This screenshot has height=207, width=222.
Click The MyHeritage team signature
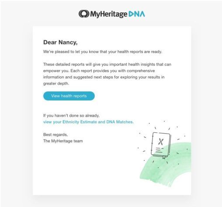click(x=63, y=141)
